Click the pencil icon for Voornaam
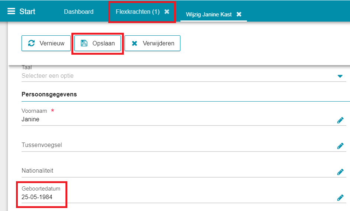The image size is (350, 211). (x=340, y=120)
